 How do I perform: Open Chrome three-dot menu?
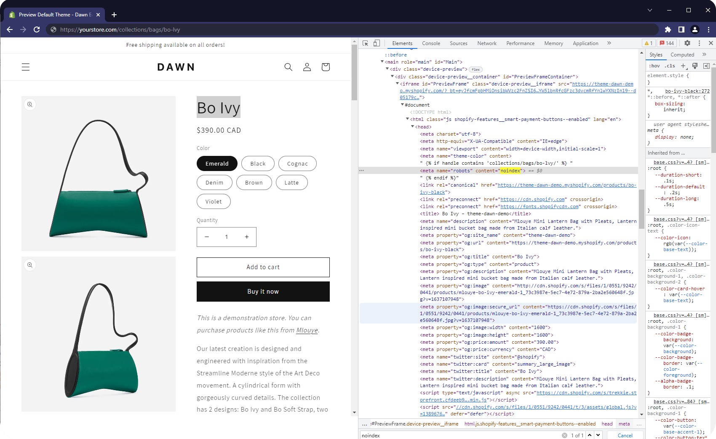708,29
